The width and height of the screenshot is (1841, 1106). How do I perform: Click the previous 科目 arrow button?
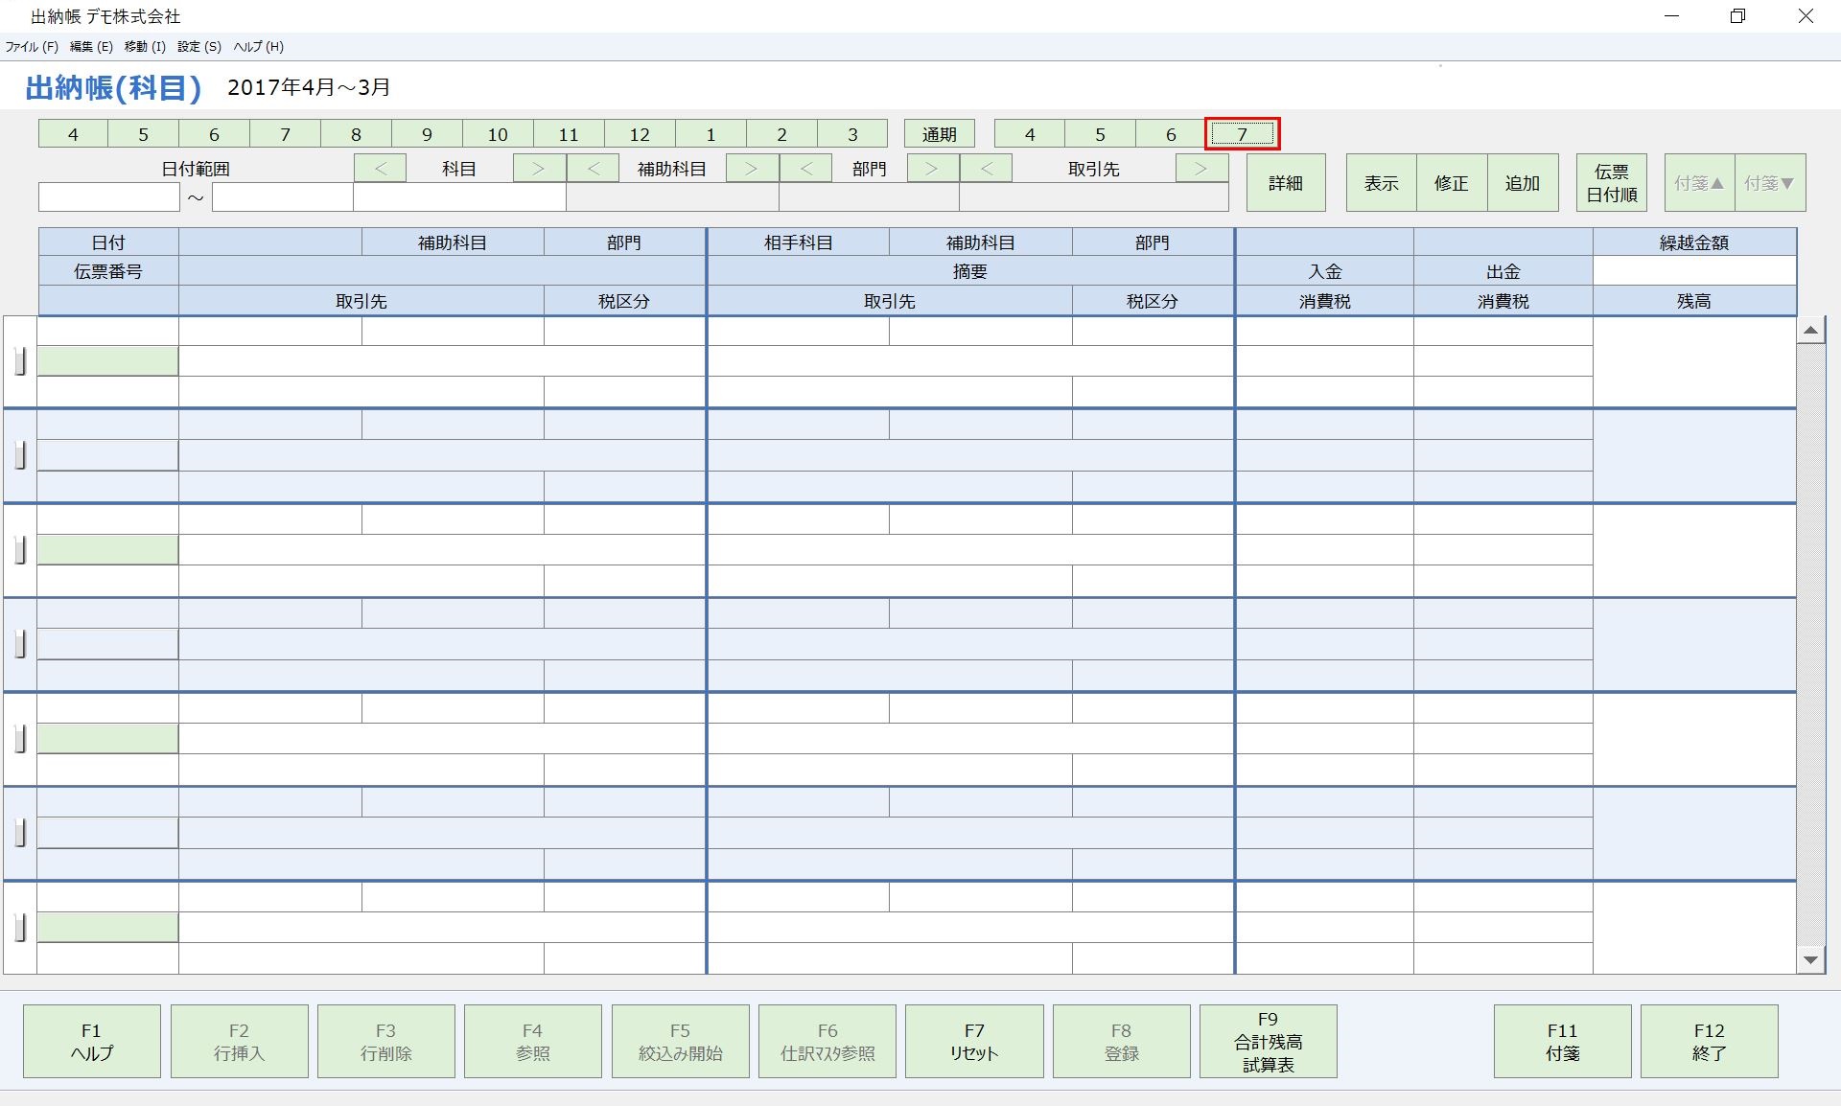coord(380,169)
